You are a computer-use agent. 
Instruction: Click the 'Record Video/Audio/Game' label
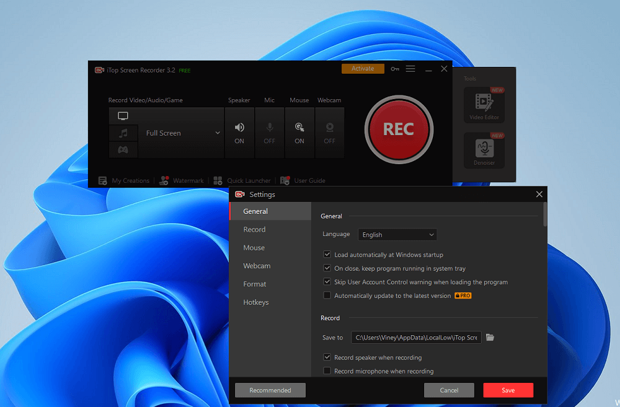pyautogui.click(x=146, y=100)
